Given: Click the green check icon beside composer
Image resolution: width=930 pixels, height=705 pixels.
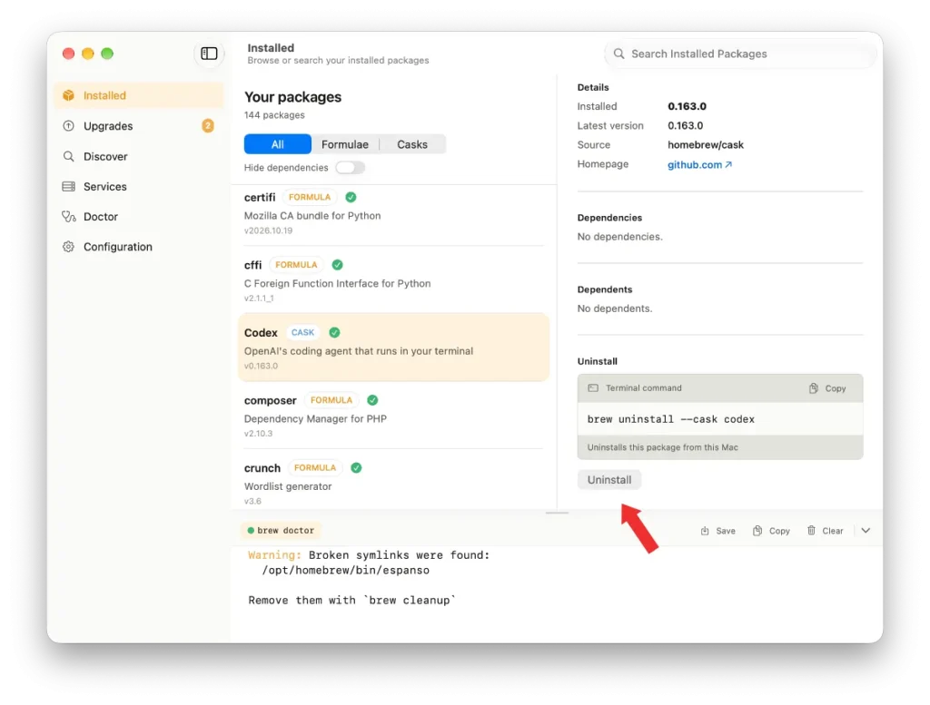Looking at the screenshot, I should tap(371, 400).
